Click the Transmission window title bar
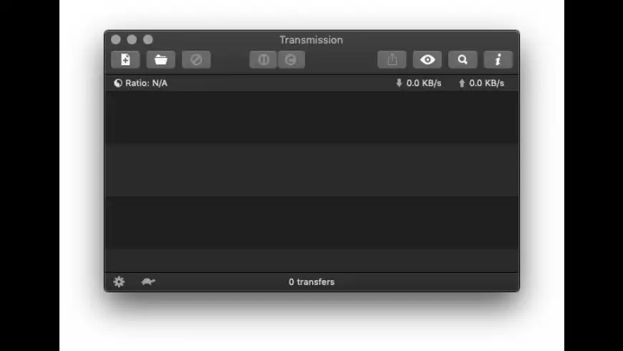 [311, 39]
